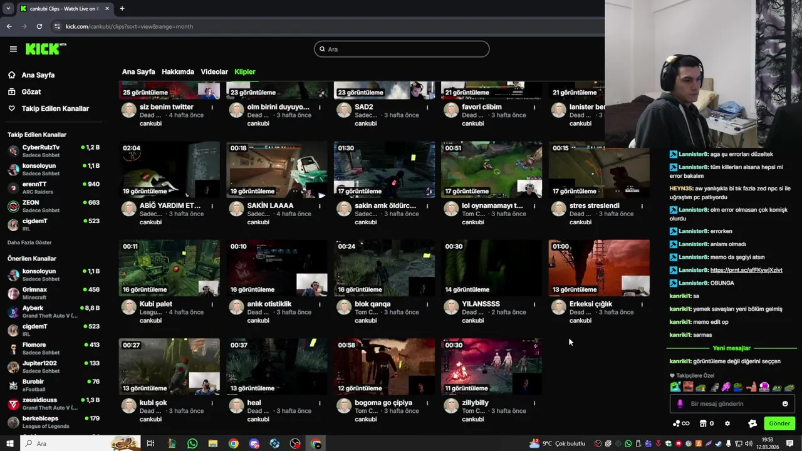Switch to the Videolar tab
This screenshot has height=451, width=802.
tap(214, 71)
